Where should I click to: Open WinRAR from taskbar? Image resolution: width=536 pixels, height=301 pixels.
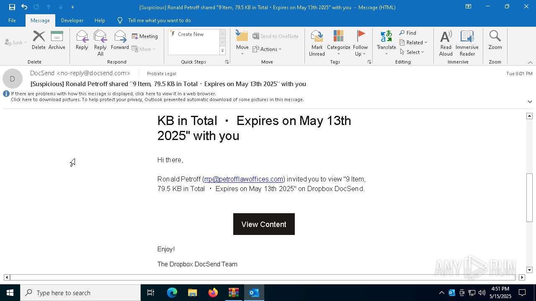pyautogui.click(x=233, y=293)
